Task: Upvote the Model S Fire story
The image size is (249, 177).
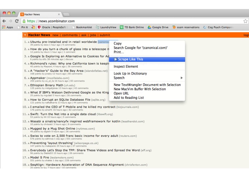Action: pyautogui.click(x=29, y=158)
